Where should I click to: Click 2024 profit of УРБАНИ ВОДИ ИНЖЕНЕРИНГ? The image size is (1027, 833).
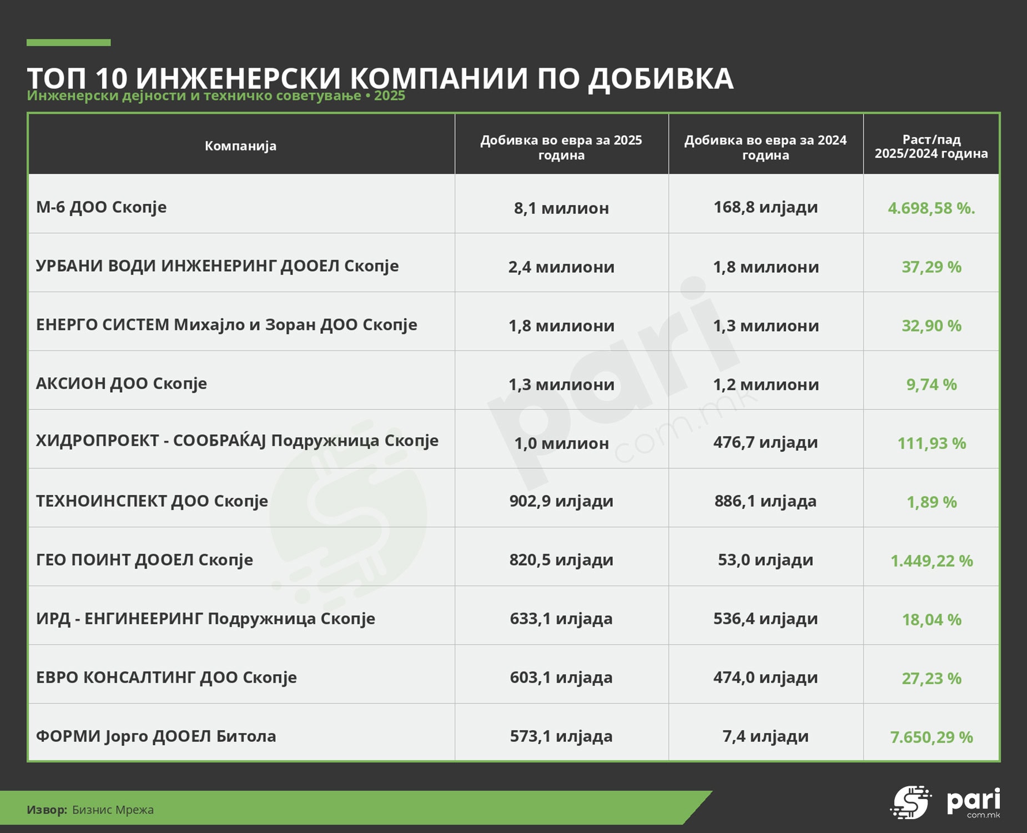click(x=766, y=267)
